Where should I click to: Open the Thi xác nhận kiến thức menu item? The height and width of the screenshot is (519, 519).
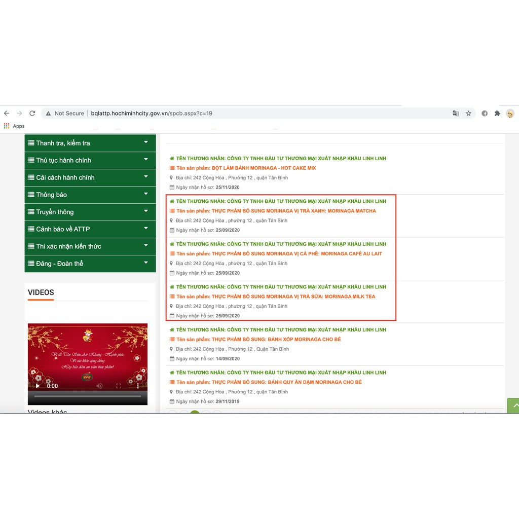click(x=90, y=247)
